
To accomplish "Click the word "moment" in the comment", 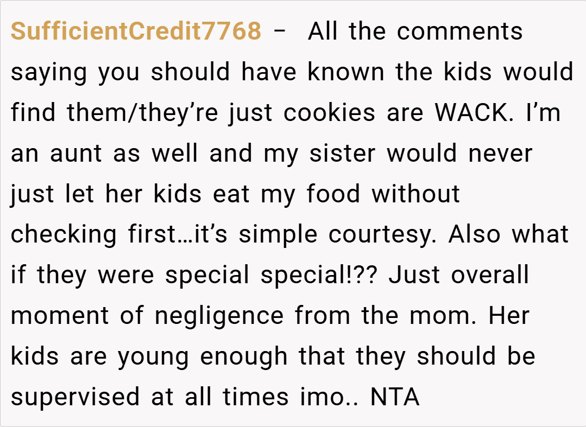I will point(59,316).
